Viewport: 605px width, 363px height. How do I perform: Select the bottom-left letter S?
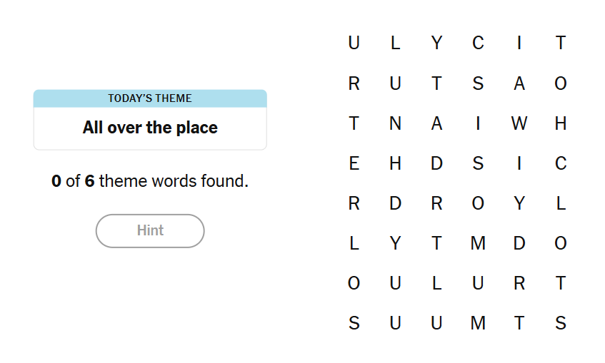coord(354,324)
